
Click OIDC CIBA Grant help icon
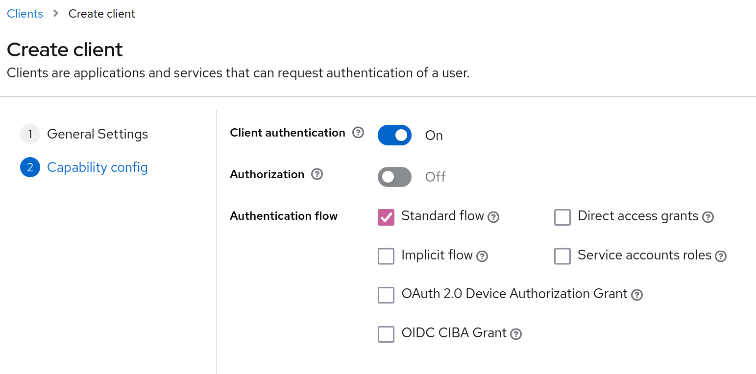516,334
